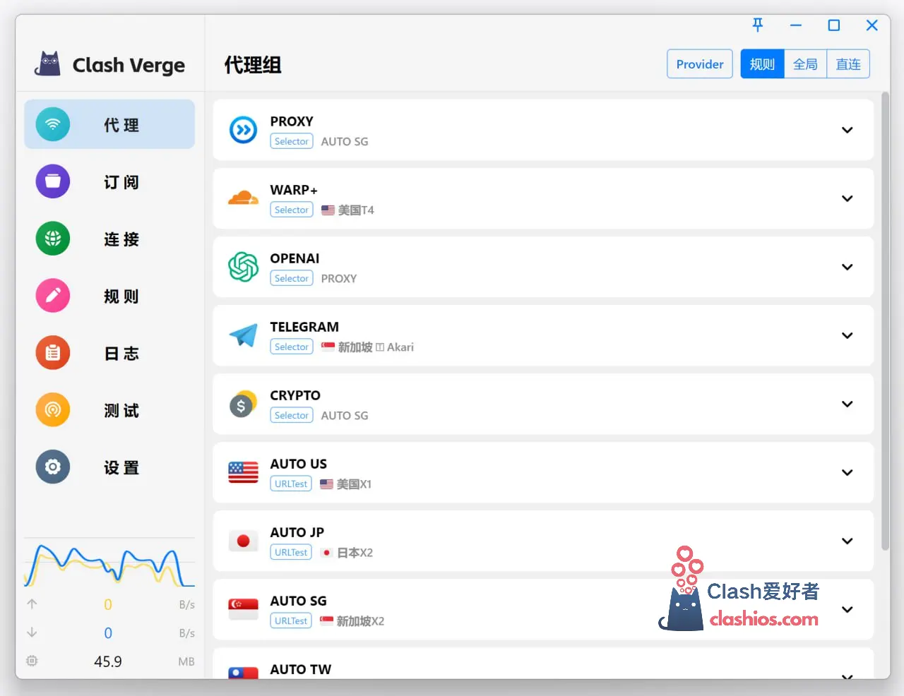
Task: Click the URLTest tag under AUTO SG
Action: (291, 620)
